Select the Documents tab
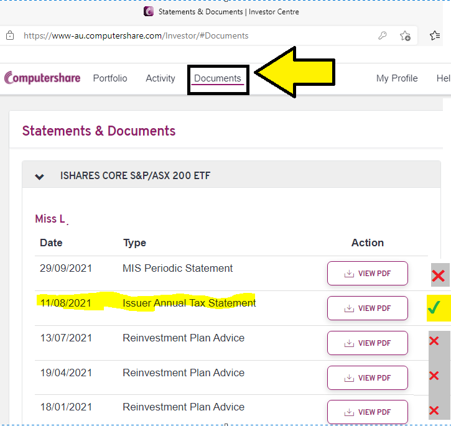451x426 pixels. click(x=218, y=78)
